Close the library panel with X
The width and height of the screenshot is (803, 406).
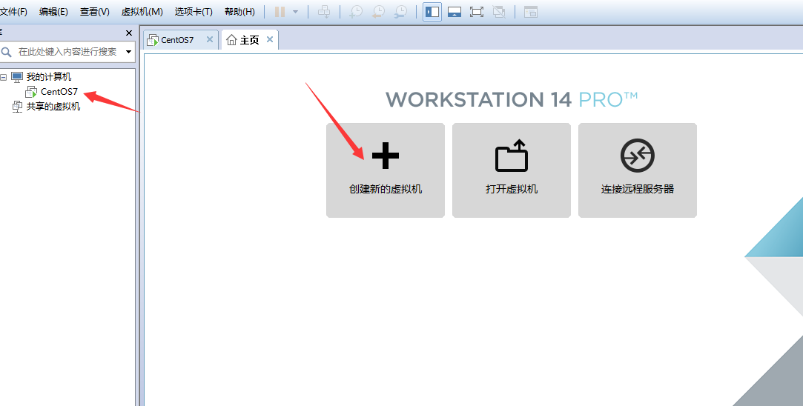click(129, 33)
